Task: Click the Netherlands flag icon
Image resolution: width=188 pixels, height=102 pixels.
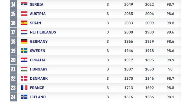Action: click(24, 32)
